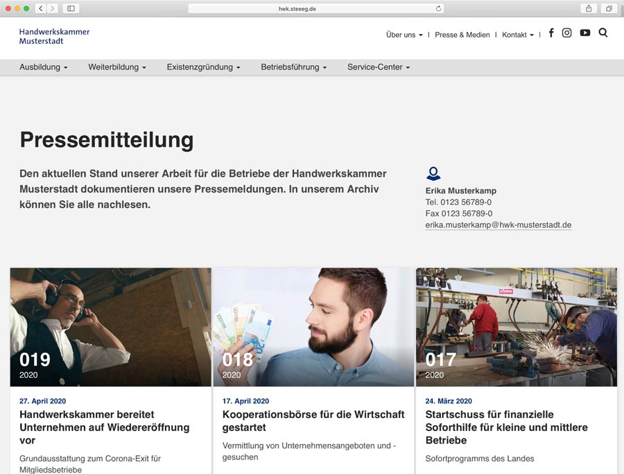This screenshot has width=624, height=474.
Task: Open the Betriebsführung dropdown
Action: click(293, 67)
